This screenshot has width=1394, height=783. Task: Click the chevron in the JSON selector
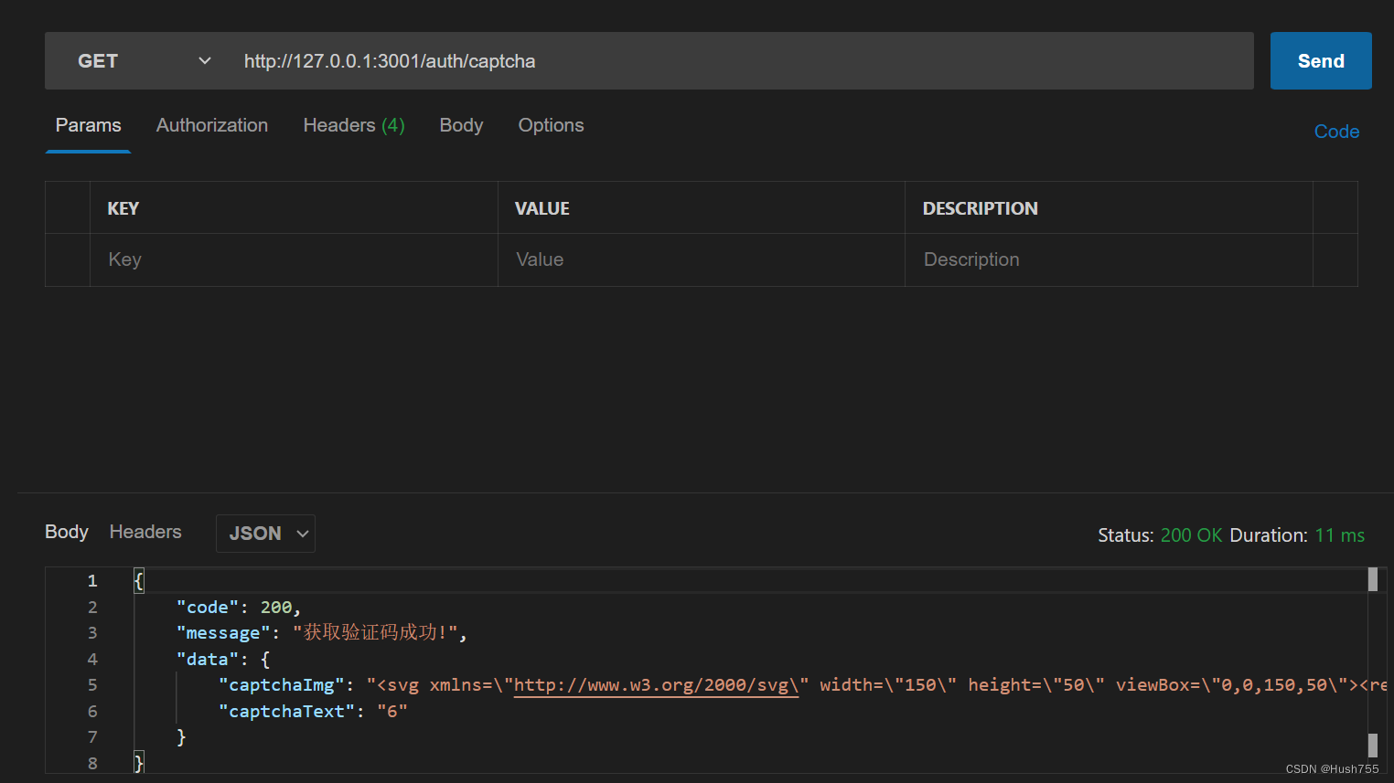tap(303, 534)
